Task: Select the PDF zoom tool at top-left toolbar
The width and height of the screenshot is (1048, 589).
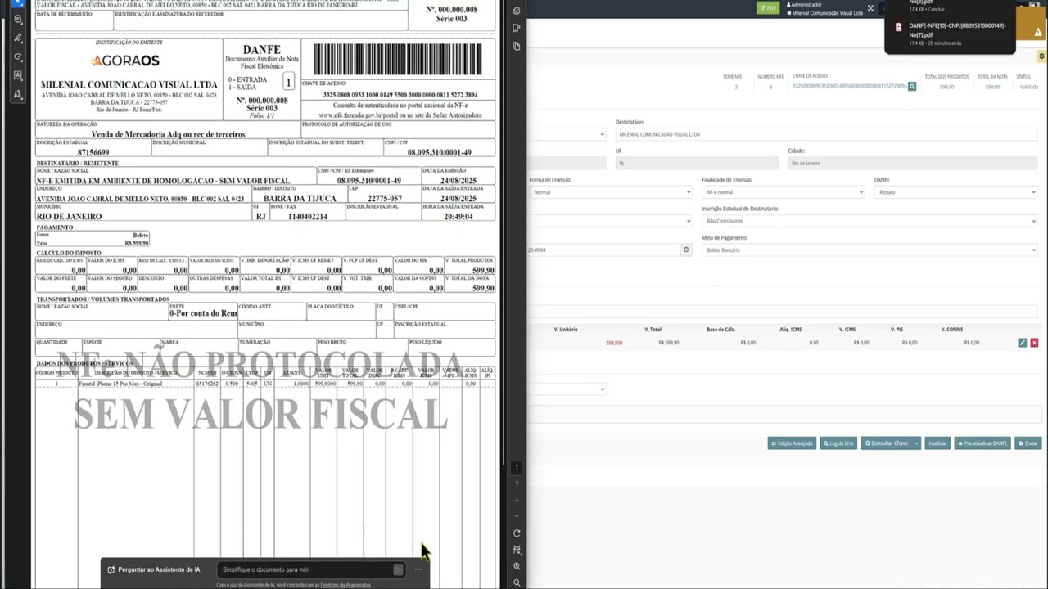Action: [x=18, y=20]
